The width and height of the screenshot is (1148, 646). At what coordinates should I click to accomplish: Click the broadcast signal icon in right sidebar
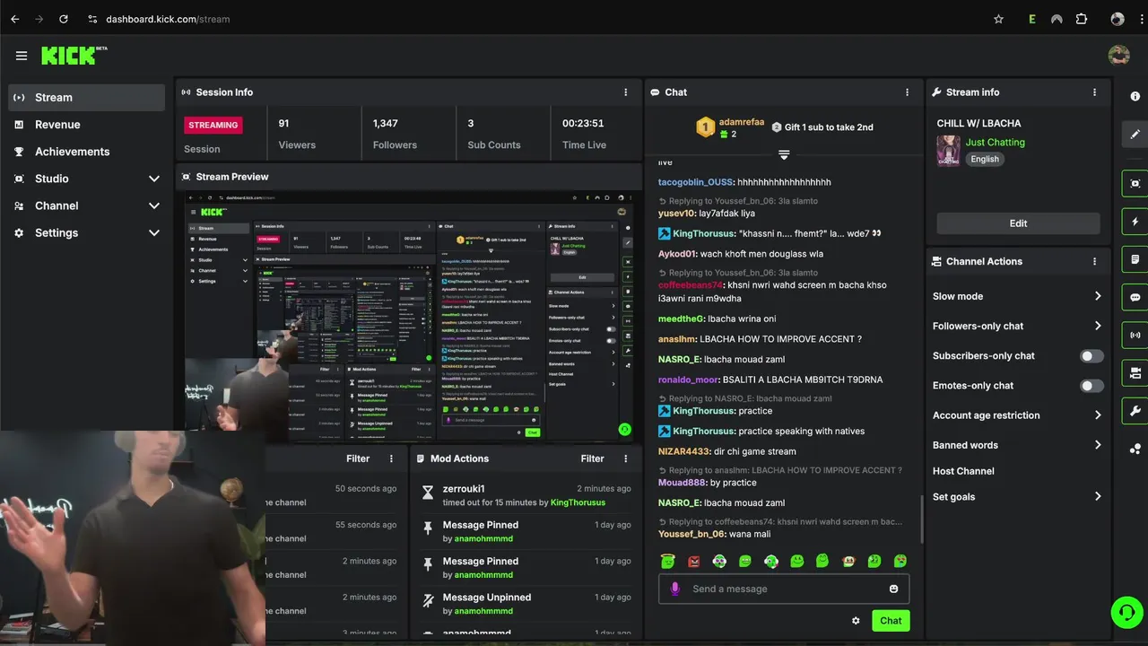(x=1135, y=336)
